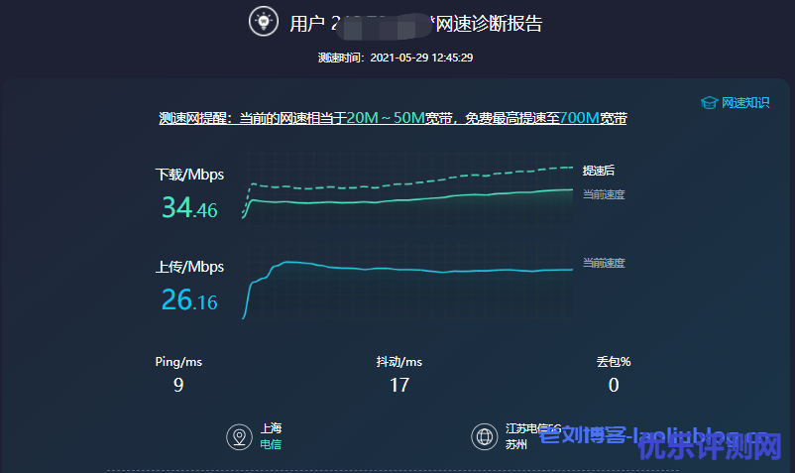This screenshot has width=795, height=473.
Task: Click the 网速诊断报告 title text
Action: [490, 24]
